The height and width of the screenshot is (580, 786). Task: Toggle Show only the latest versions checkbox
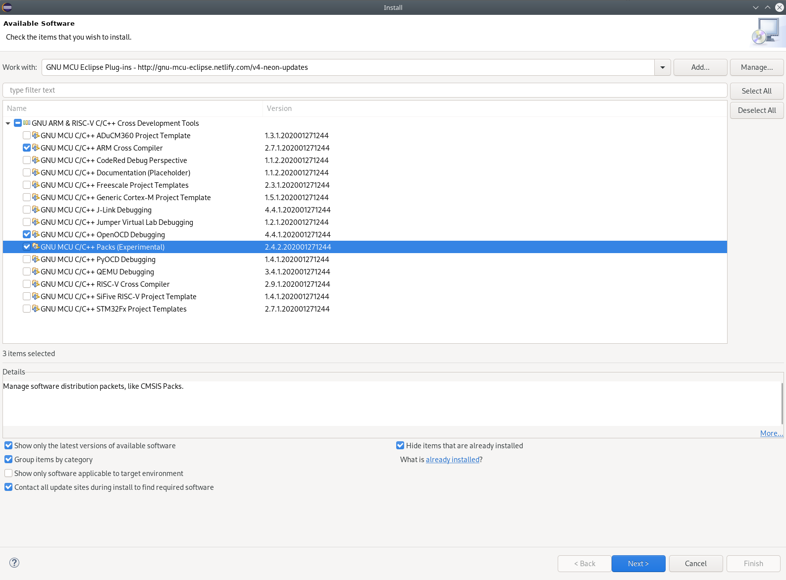(8, 445)
